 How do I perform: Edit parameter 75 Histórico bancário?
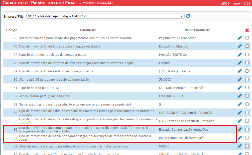240,38
